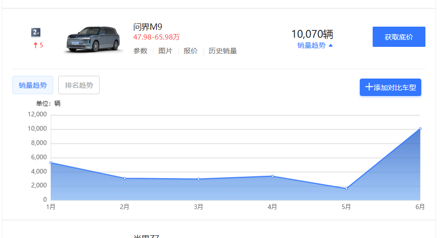The width and height of the screenshot is (447, 238).
Task: Open the 报价 link for 问界M9
Action: click(190, 51)
